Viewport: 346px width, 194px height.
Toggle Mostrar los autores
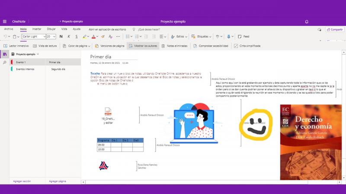coord(143,46)
